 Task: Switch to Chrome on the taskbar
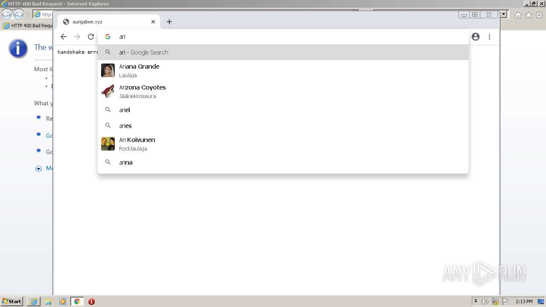77,301
